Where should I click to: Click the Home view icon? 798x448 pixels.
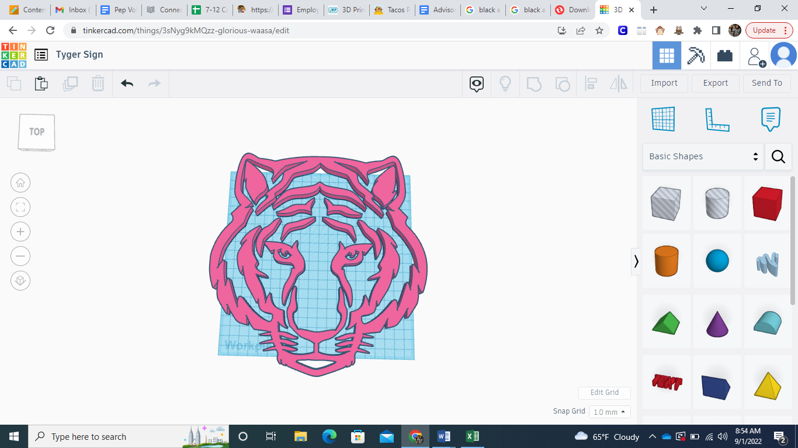(x=20, y=183)
